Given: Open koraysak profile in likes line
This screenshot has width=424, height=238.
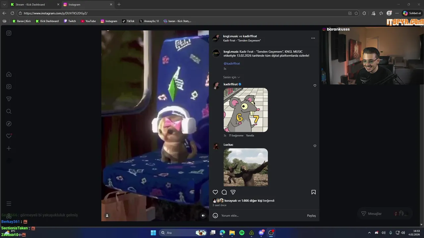Looking at the screenshot, I should pyautogui.click(x=231, y=201).
